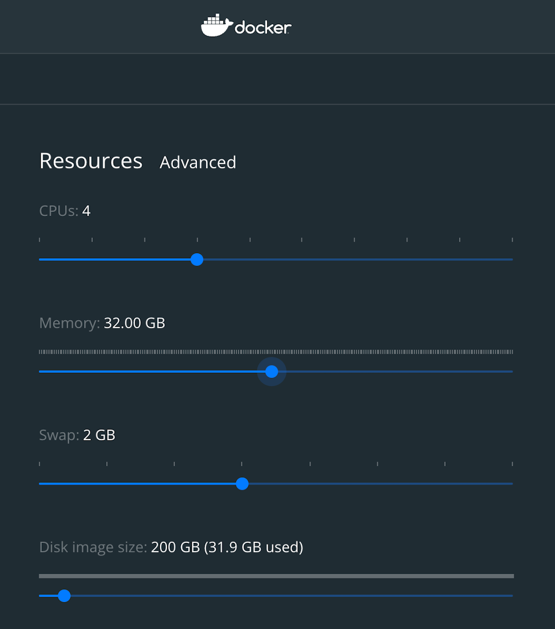Viewport: 555px width, 629px height.
Task: Select the Swap slider handle
Action: click(242, 484)
